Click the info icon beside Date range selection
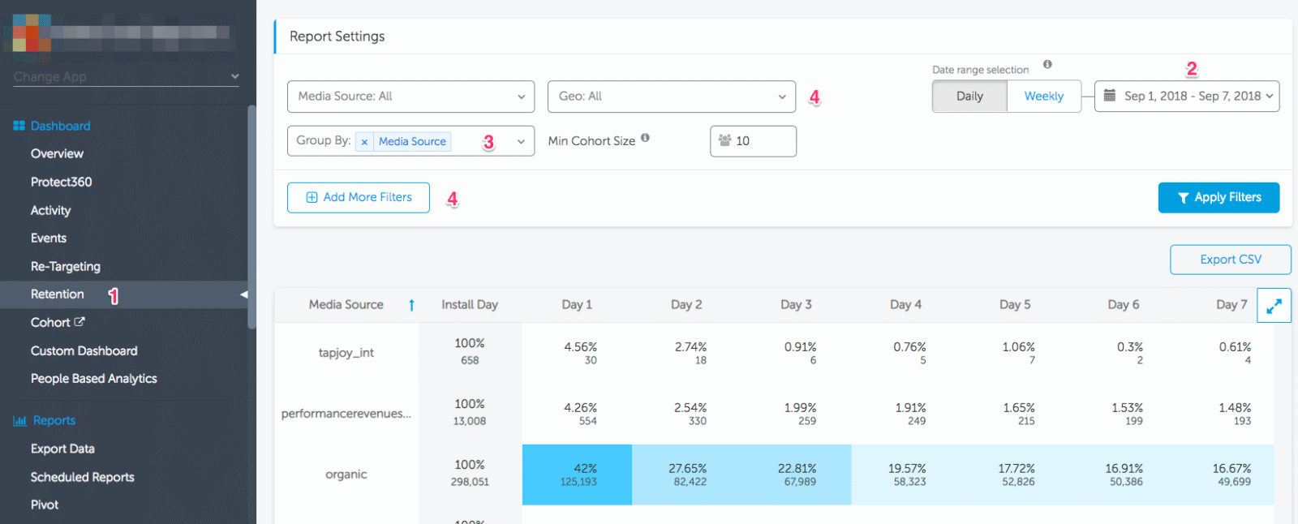The height and width of the screenshot is (524, 1298). [1047, 65]
